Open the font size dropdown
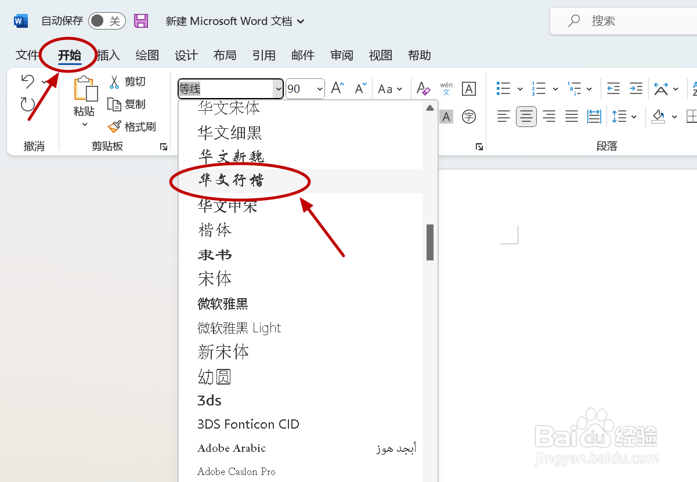The image size is (697, 482). pos(319,88)
